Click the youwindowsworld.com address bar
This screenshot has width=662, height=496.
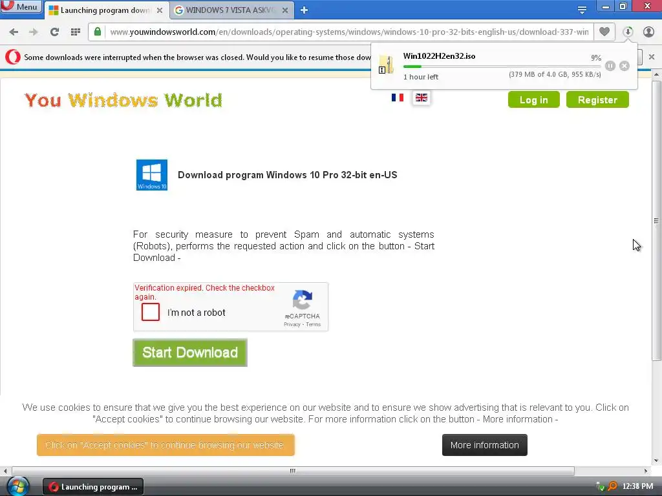coord(348,32)
